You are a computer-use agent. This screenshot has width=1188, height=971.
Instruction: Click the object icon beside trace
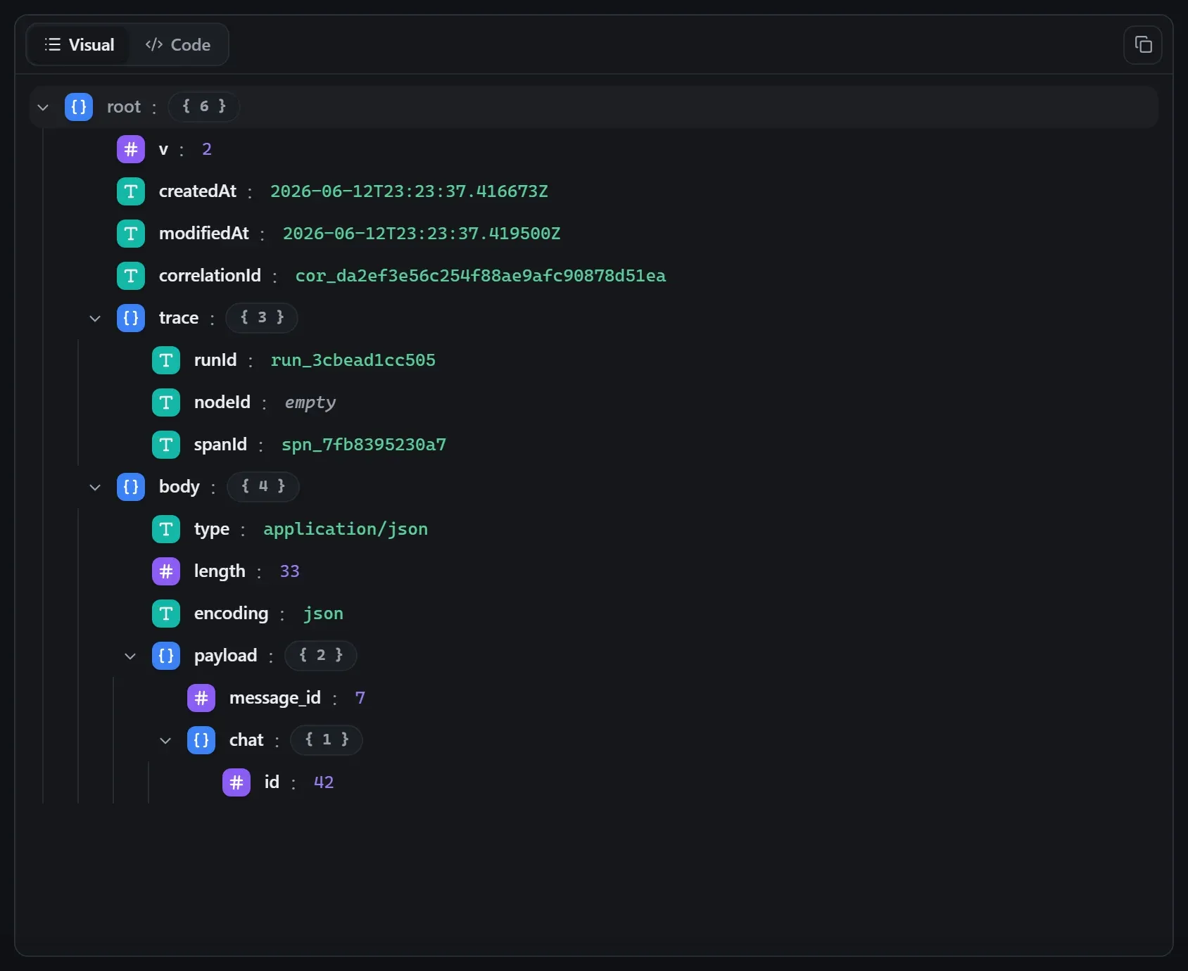point(131,318)
